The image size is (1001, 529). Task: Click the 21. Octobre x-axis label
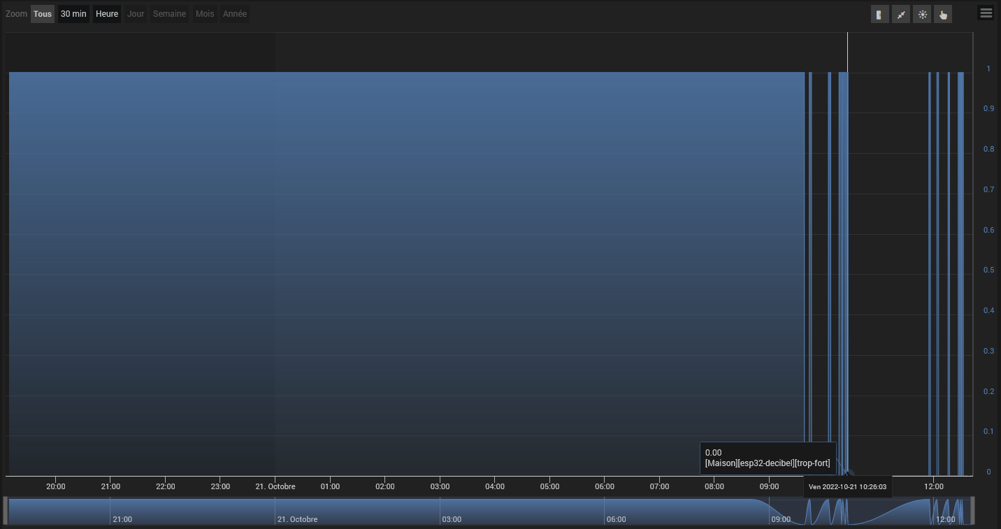(x=275, y=486)
